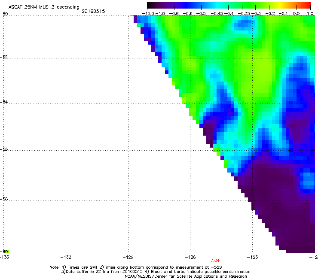Click the -135 longitude axis label

(4, 257)
